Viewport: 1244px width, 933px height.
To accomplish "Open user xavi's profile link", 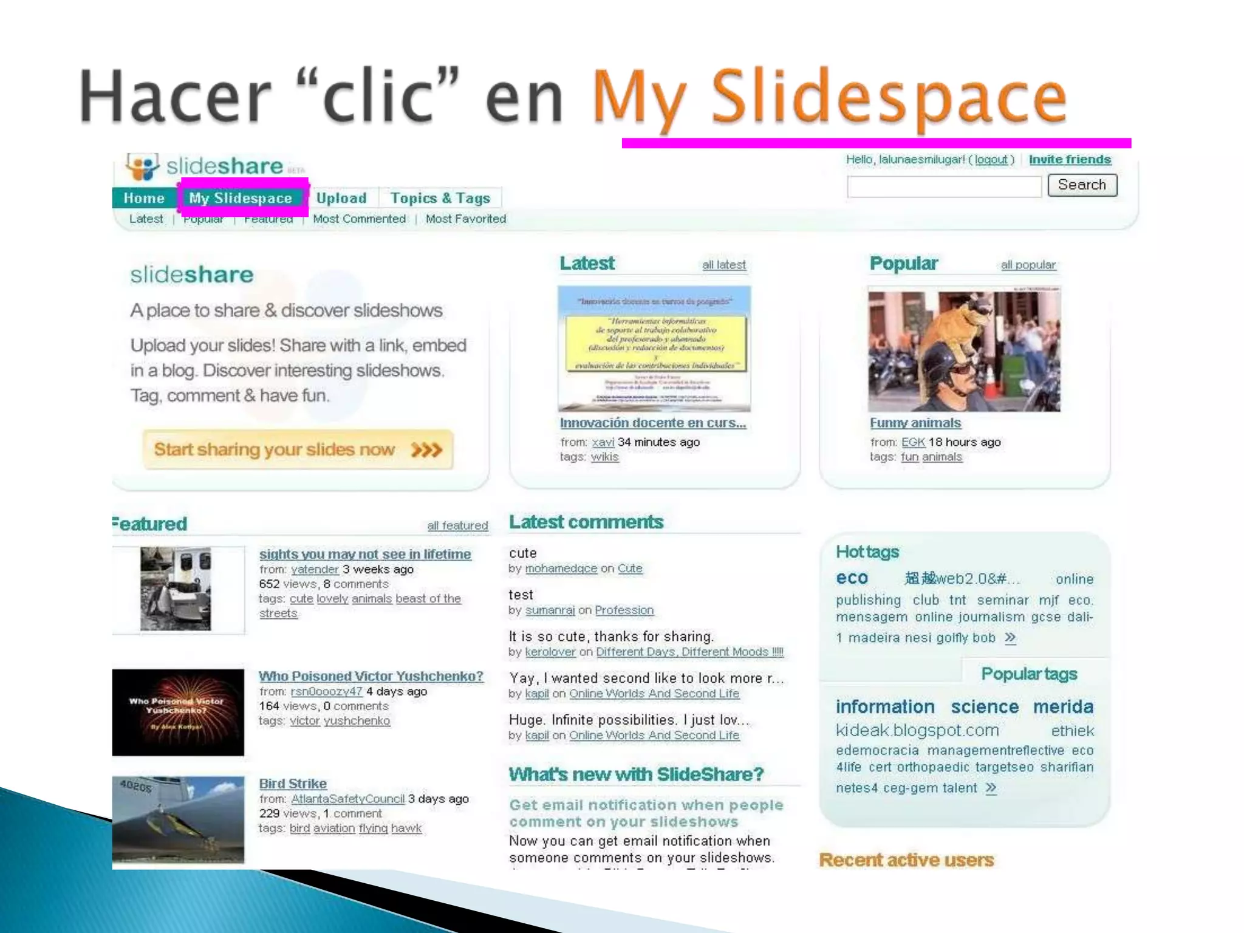I will pyautogui.click(x=603, y=442).
